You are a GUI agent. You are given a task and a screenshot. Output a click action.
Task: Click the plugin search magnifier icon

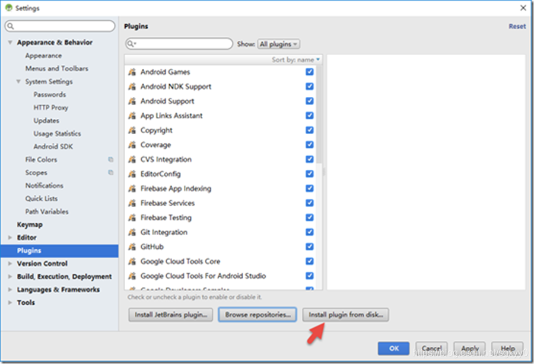131,44
